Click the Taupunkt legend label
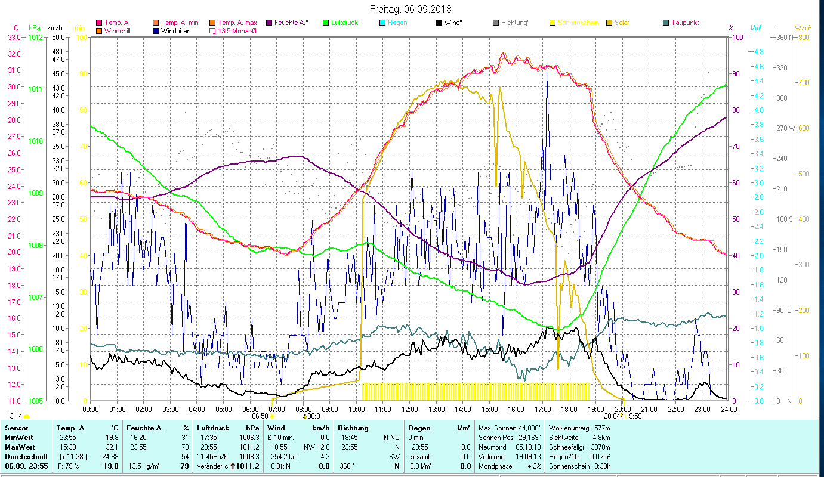 tap(684, 23)
